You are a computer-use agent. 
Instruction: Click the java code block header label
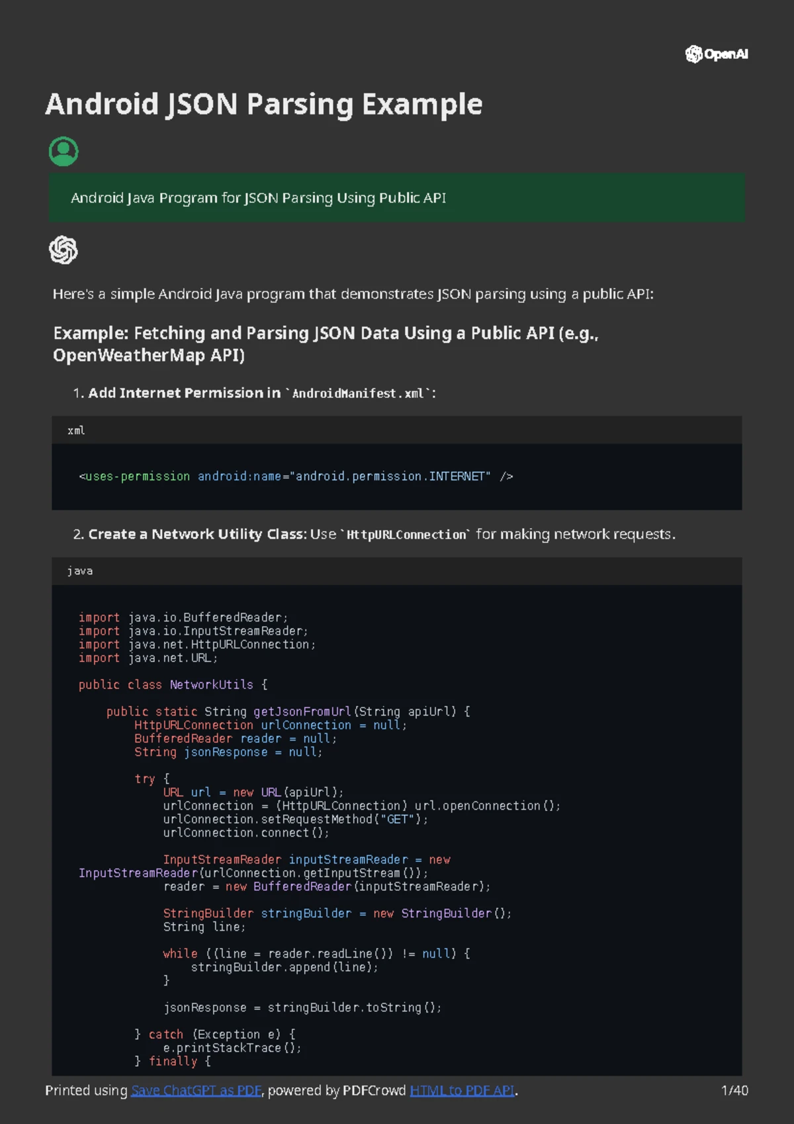coord(79,571)
